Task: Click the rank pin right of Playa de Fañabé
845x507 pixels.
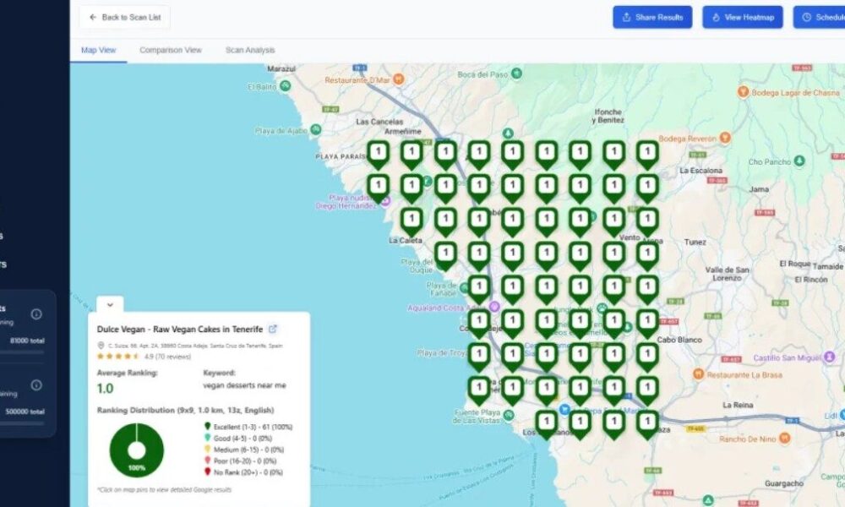Action: [479, 290]
